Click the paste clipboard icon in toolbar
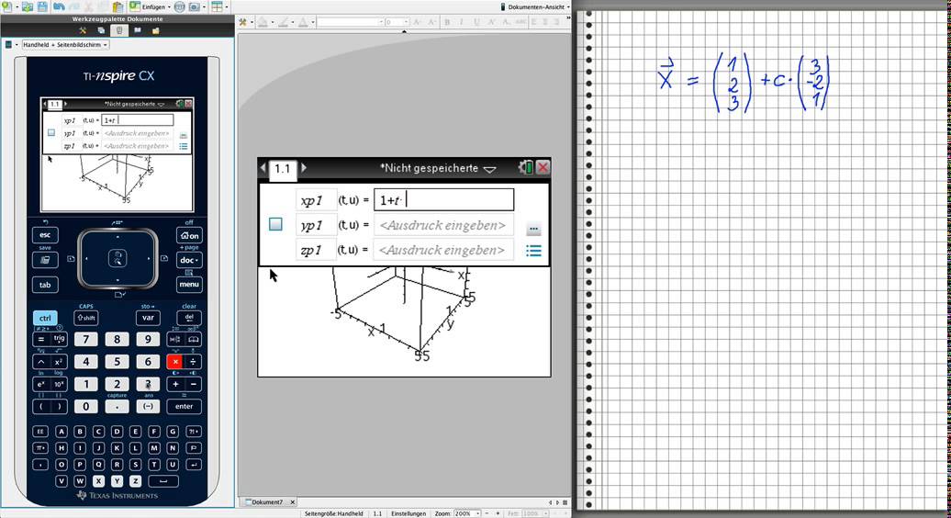This screenshot has height=518, width=951. (x=118, y=6)
